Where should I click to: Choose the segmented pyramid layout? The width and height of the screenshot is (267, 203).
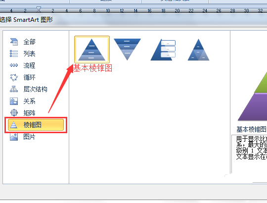[x=198, y=50]
